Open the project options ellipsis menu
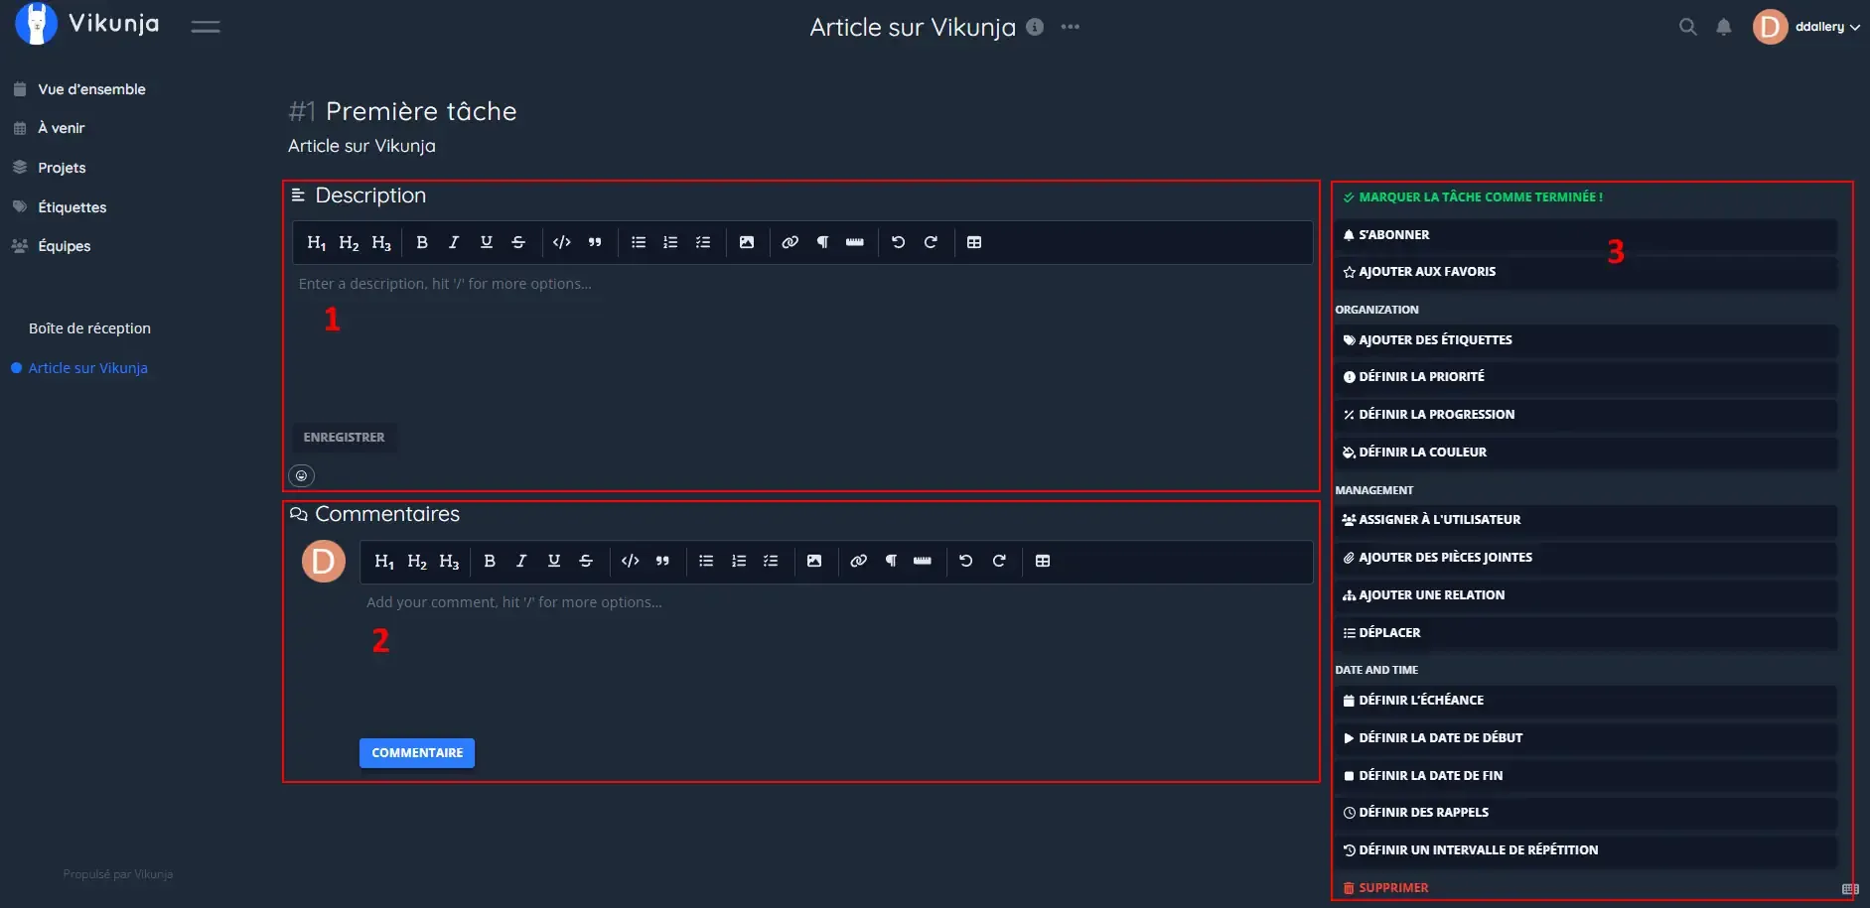1870x908 pixels. click(x=1070, y=27)
